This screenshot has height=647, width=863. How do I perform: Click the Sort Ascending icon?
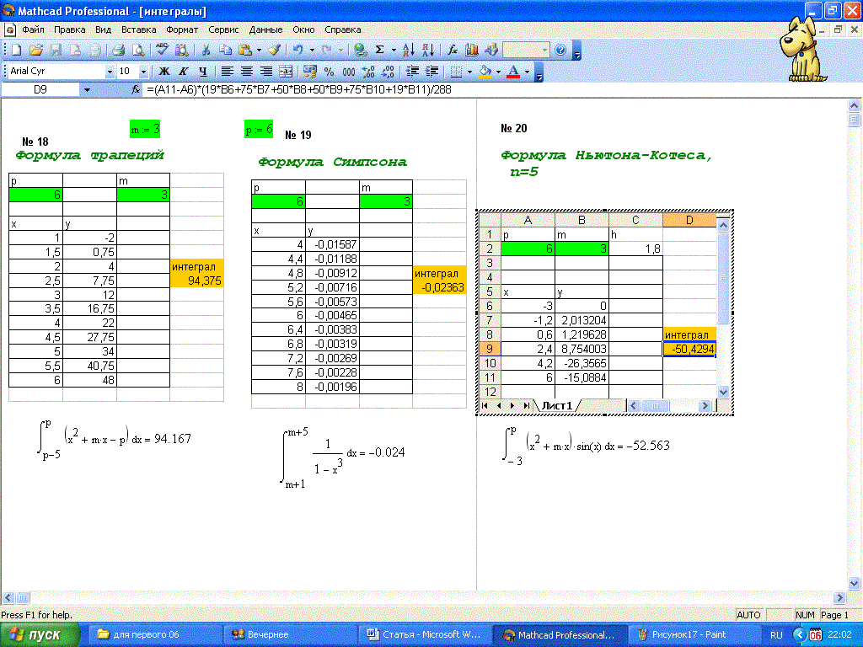point(408,51)
